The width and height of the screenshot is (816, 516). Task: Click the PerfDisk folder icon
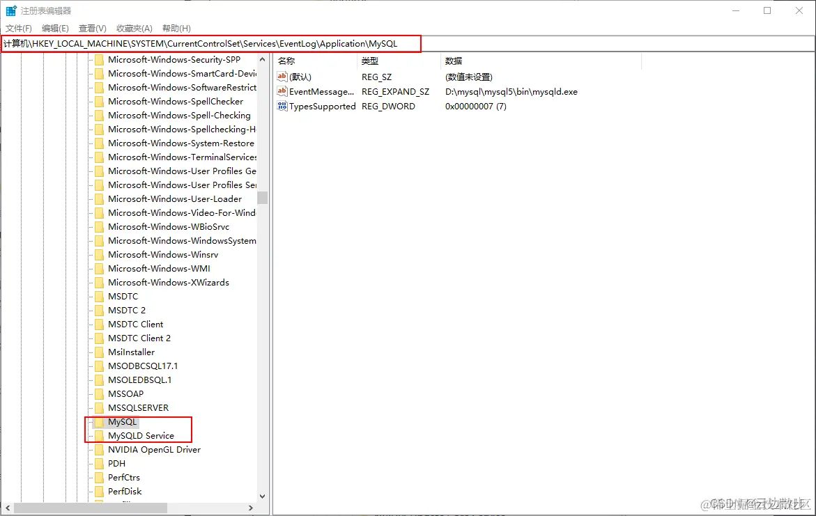click(x=99, y=491)
